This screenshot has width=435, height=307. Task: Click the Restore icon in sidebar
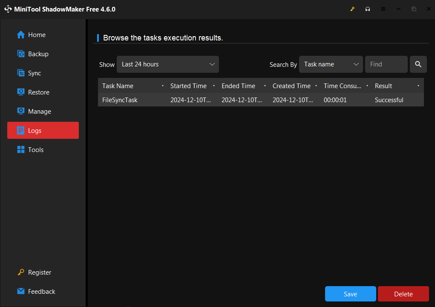(x=21, y=92)
